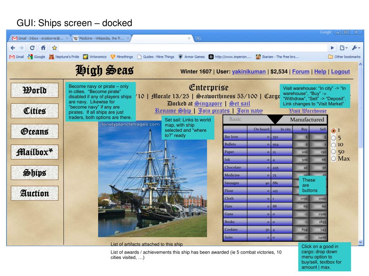369x276 pixels.
Task: Close the Medicine Wikipedia tab
Action: (128, 38)
